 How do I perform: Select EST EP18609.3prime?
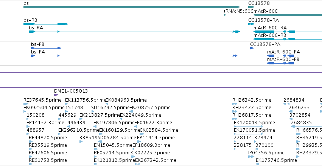pyautogui.click(x=151, y=145)
